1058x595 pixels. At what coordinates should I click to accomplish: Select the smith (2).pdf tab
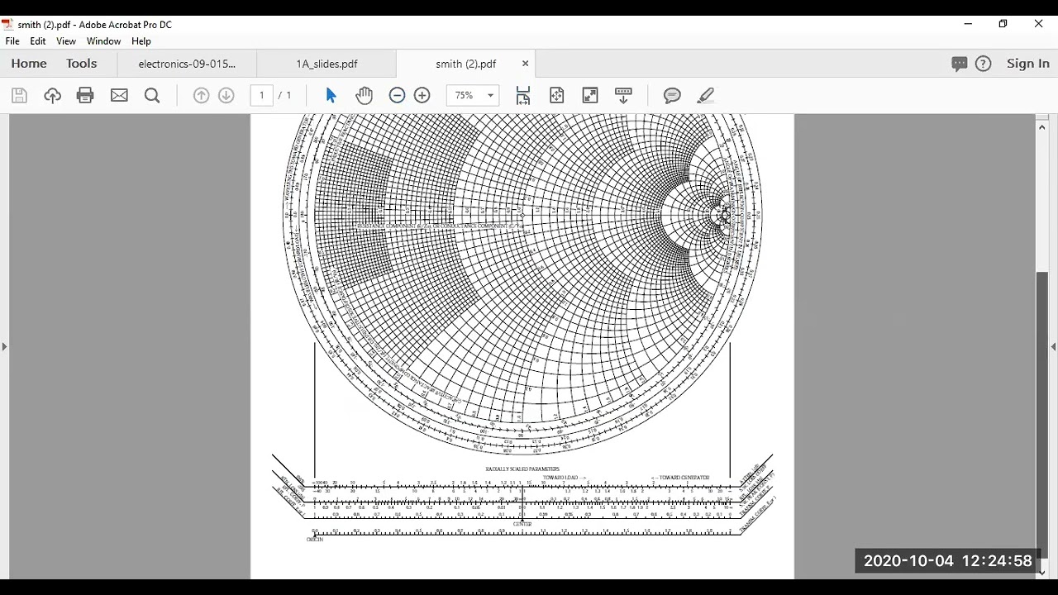click(466, 64)
